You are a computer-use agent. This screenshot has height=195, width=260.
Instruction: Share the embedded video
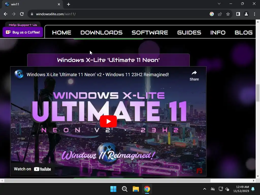coord(194,76)
